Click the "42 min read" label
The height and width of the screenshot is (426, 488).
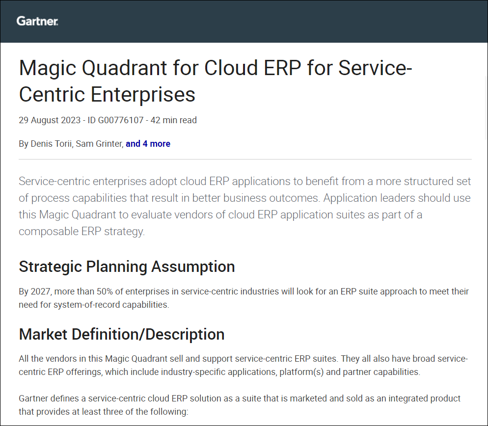coord(174,120)
